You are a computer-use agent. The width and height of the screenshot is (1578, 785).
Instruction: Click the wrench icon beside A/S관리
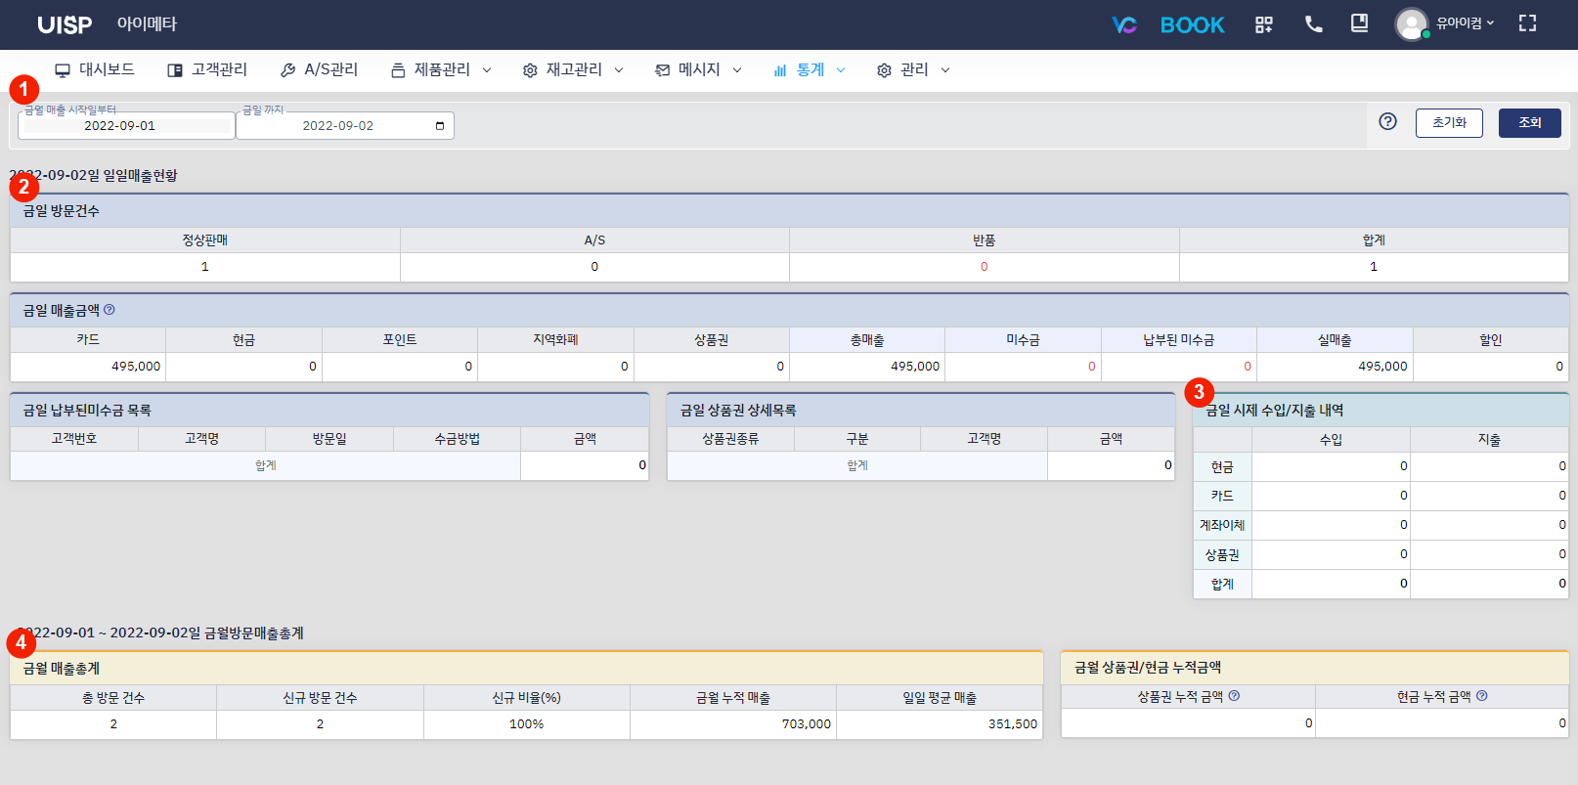[287, 70]
